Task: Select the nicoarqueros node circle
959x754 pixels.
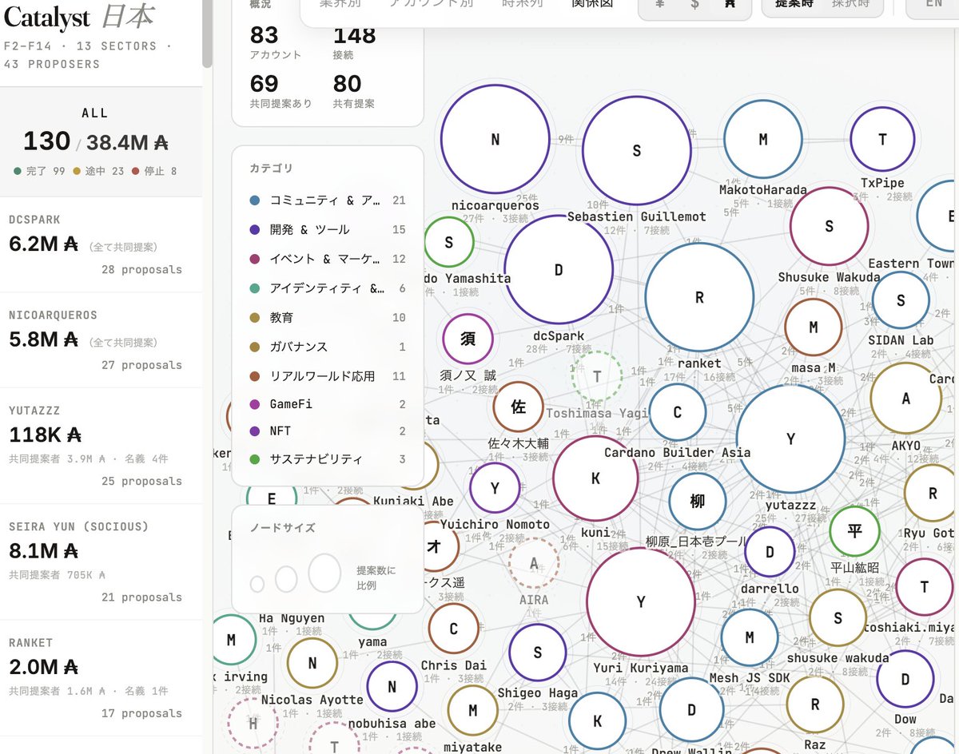Action: (495, 139)
